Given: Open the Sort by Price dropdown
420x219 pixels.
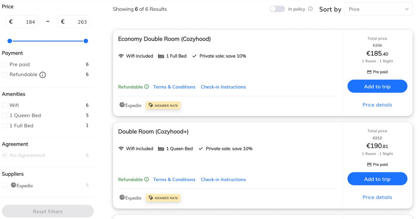Looking at the screenshot, I should click(x=378, y=9).
